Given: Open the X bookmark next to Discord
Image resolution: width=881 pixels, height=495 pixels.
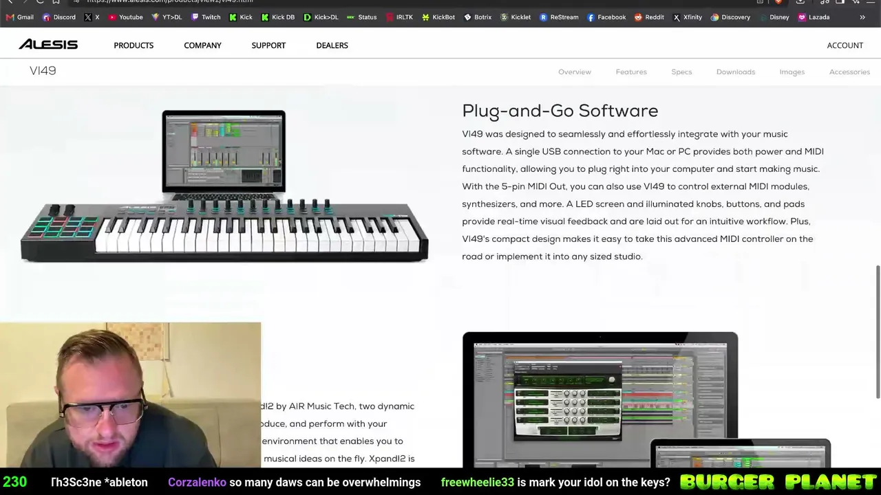Looking at the screenshot, I should tap(92, 17).
